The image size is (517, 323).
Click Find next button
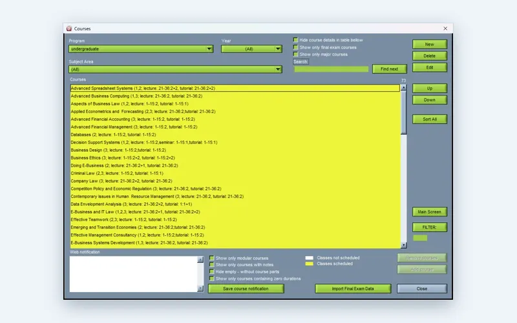[390, 69]
